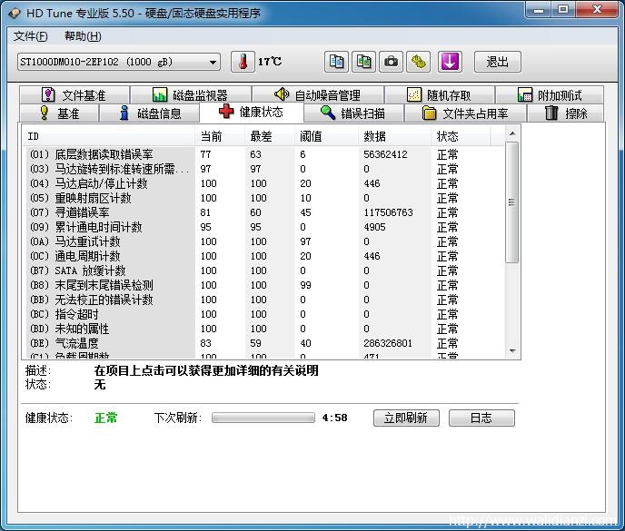Click the 退出 button
Viewport: 625px width, 531px height.
pos(498,62)
